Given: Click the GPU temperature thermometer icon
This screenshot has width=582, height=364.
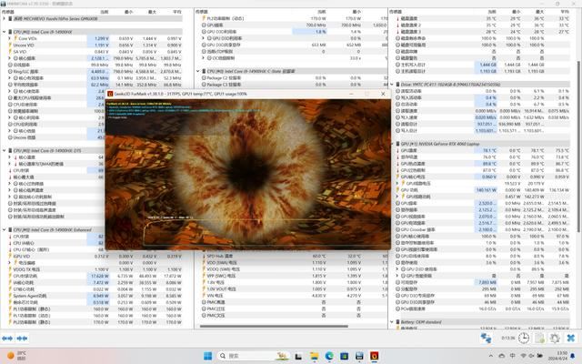Looking at the screenshot, I should [398, 151].
